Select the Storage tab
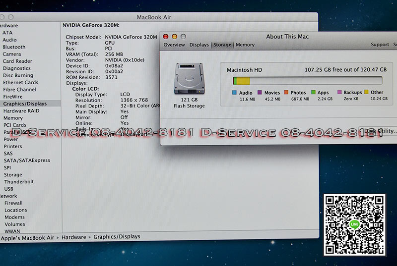This screenshot has width=397, height=266. pyautogui.click(x=222, y=45)
